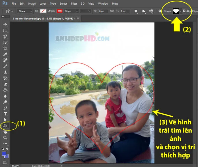Open the status bar info arrow

[x=62, y=166]
